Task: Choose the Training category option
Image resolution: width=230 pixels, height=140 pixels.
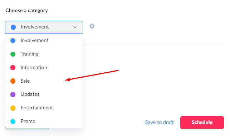Action: 44,54
